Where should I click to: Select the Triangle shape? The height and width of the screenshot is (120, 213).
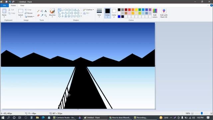[x=78, y=10]
